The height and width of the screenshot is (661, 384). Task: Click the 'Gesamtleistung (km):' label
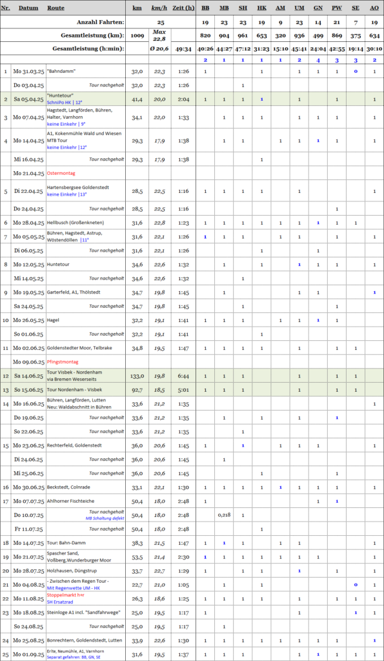[x=94, y=35]
